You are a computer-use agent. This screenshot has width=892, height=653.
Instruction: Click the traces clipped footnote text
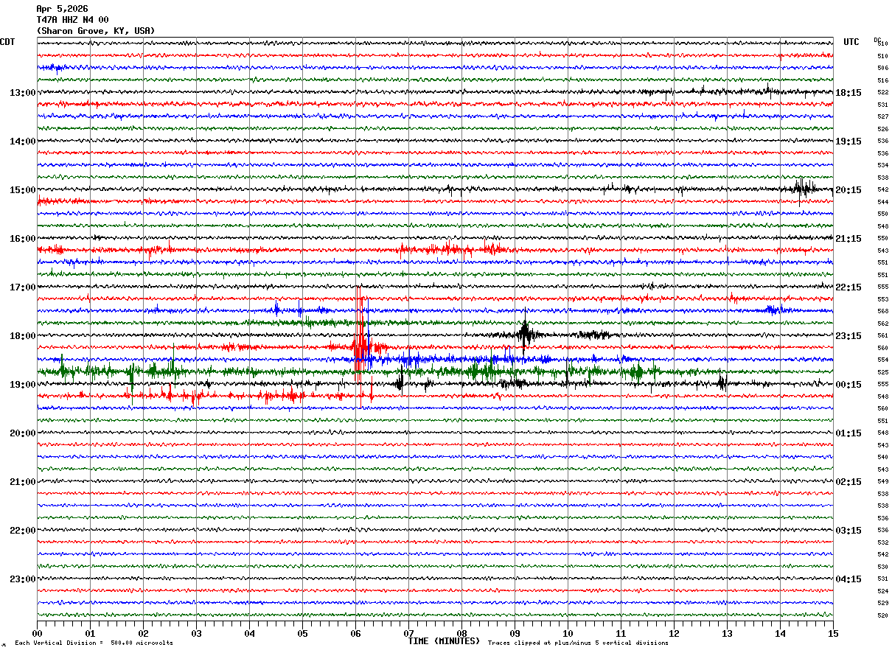coord(578,643)
